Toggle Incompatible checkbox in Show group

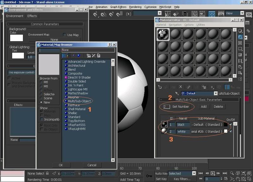click(x=41, y=119)
